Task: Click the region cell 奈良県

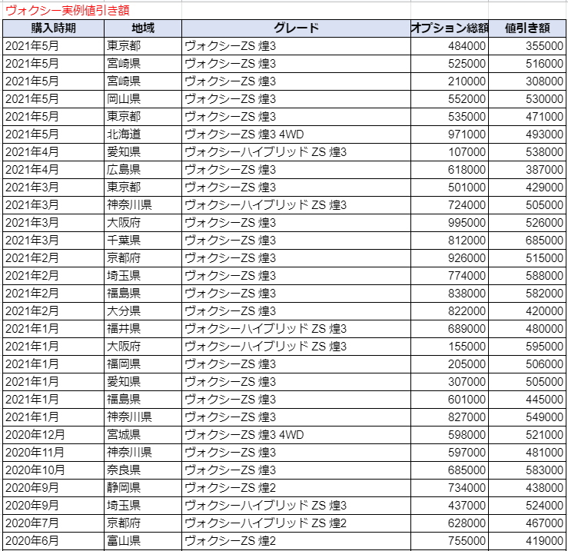Action: click(x=143, y=470)
